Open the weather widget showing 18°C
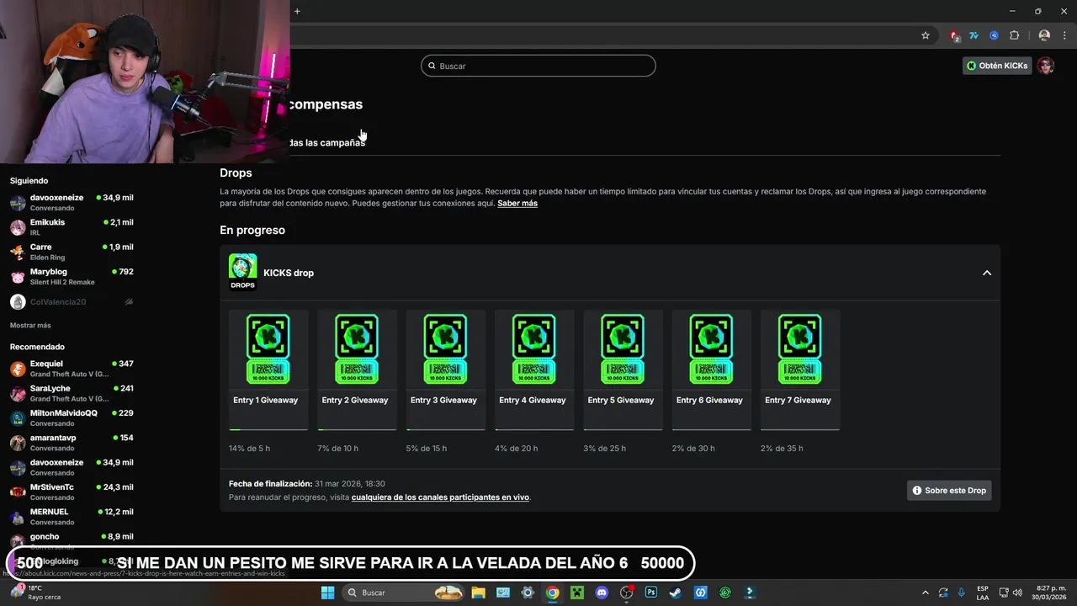 coord(34,593)
